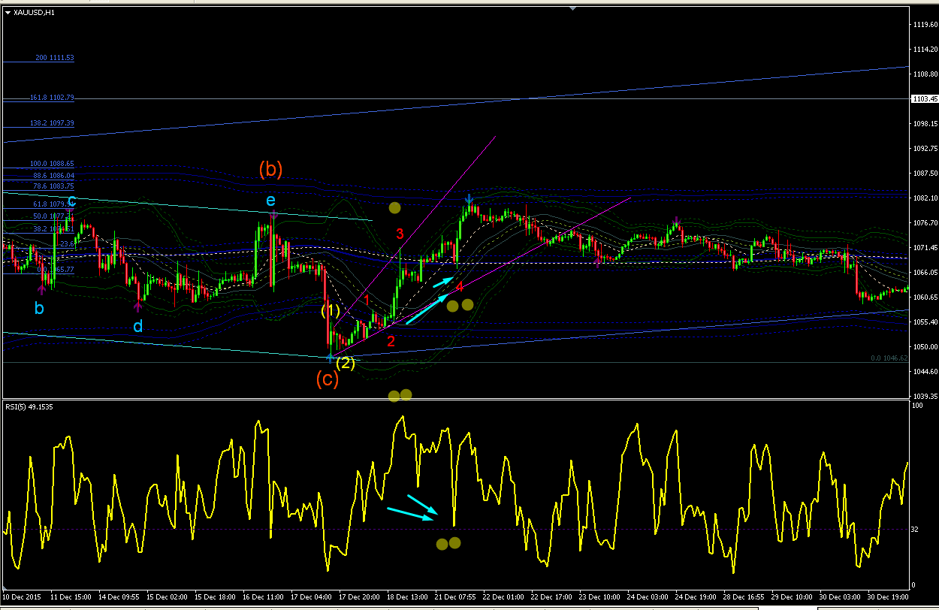Select the Fibonacci label 138.2 1097.39

point(51,122)
